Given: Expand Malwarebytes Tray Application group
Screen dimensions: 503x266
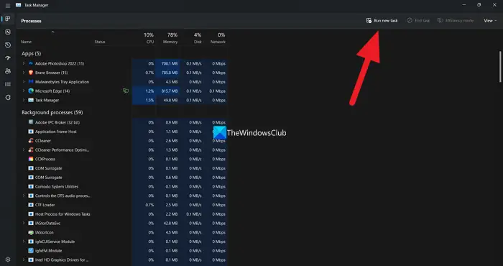Looking at the screenshot, I should [x=24, y=82].
